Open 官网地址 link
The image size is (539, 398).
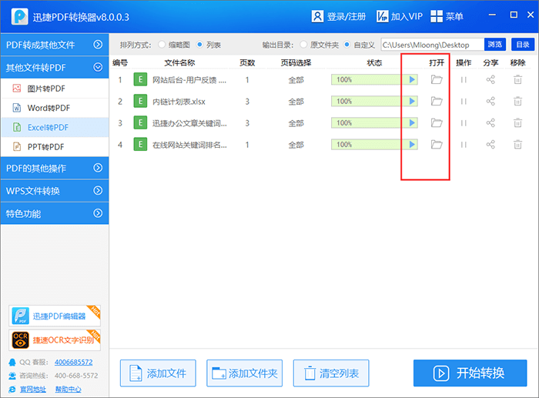pos(32,389)
